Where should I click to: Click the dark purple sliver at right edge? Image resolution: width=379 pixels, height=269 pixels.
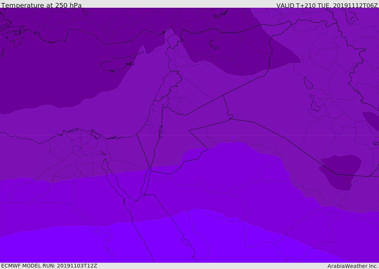371,121
